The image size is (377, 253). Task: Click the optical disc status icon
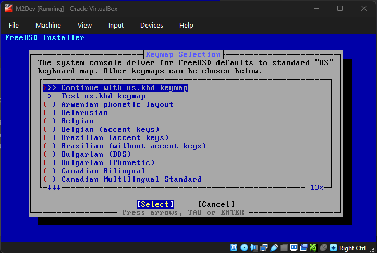[244, 247]
